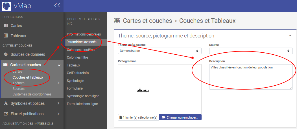297x129 pixels.
Task: Click the pictogram city skyline thumbnail
Action: [143, 90]
